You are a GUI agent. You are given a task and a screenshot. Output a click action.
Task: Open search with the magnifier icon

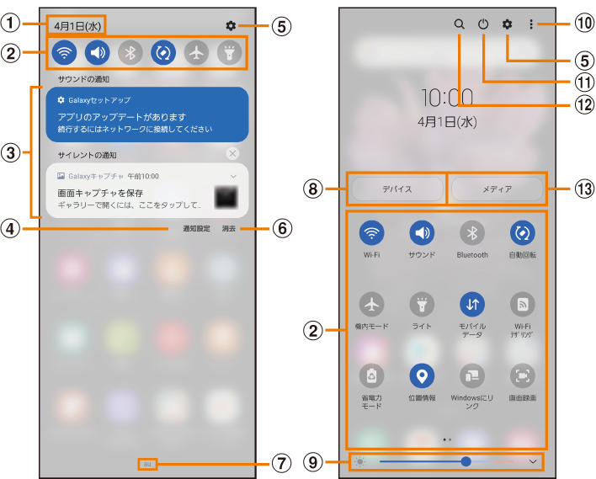[x=460, y=25]
